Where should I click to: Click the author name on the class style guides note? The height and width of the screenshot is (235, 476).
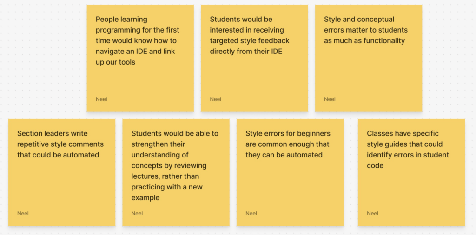(x=372, y=213)
